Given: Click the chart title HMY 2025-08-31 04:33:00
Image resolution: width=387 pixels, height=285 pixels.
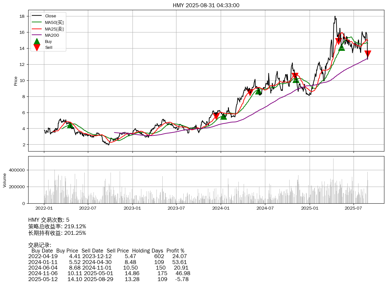Looking at the screenshot, I should (x=206, y=5).
